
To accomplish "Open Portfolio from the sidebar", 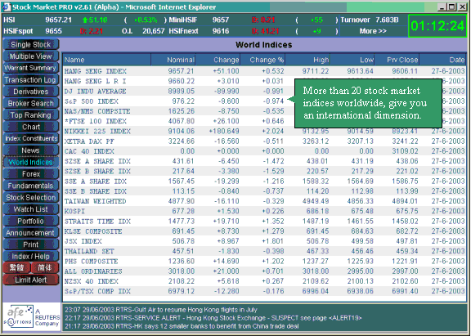I will 31,221.
